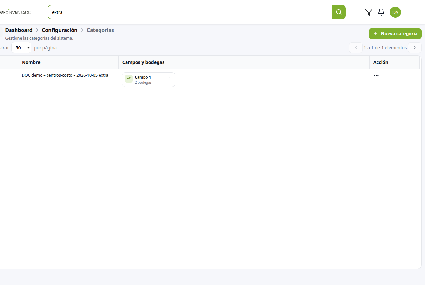425x285 pixels.
Task: Click the green search magnifier button
Action: [338, 12]
